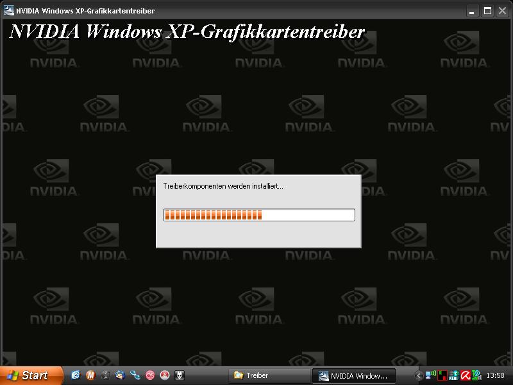
Task: Click the blue chain-link quick launch icon
Action: [135, 375]
